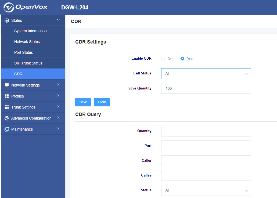Click the Status database icon
The height and width of the screenshot is (198, 277).
7,20
